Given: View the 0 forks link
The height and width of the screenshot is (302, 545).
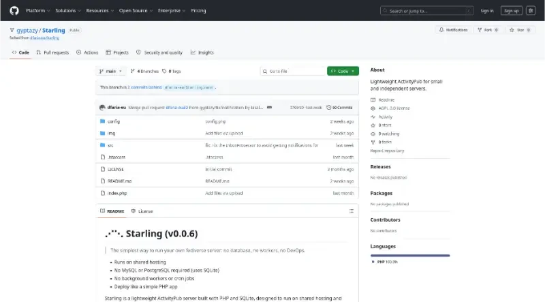Looking at the screenshot, I should [381, 142].
